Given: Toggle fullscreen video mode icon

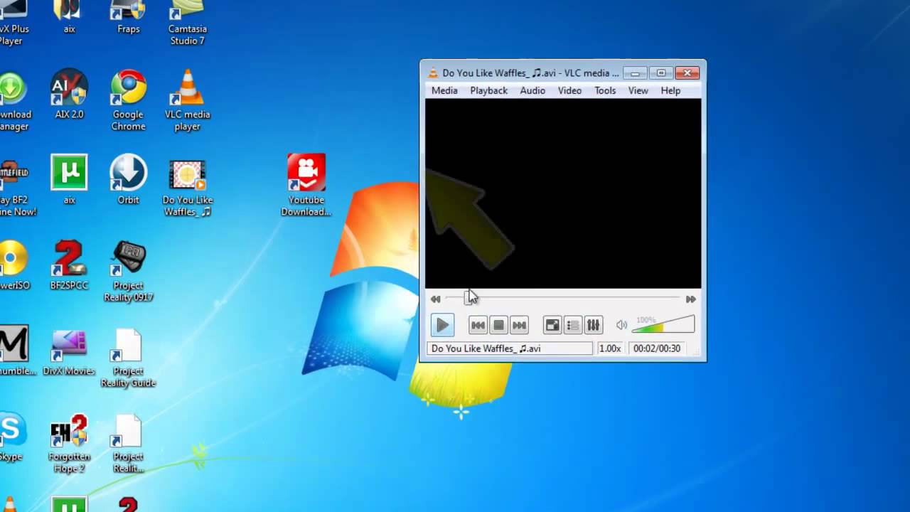Looking at the screenshot, I should coord(552,326).
